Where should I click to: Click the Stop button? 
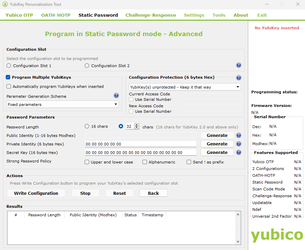click(x=85, y=193)
